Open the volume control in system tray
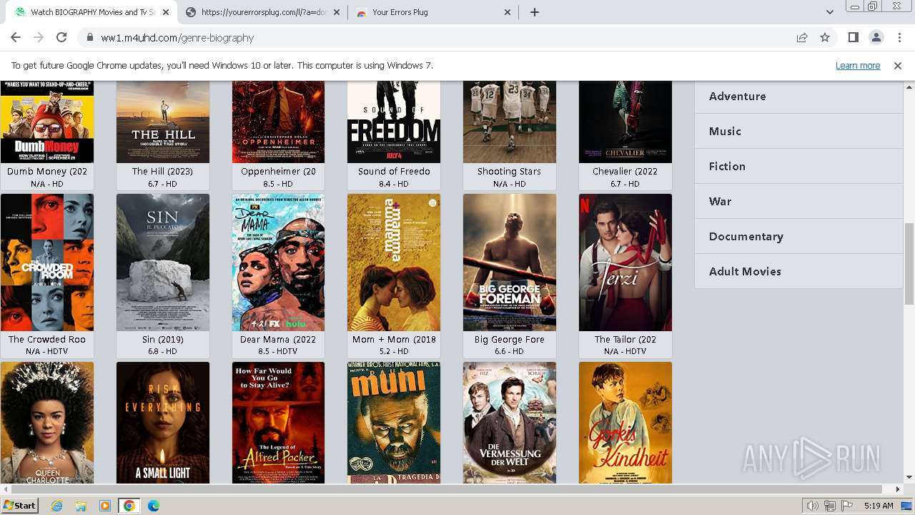Viewport: 915px width, 515px height. (812, 506)
